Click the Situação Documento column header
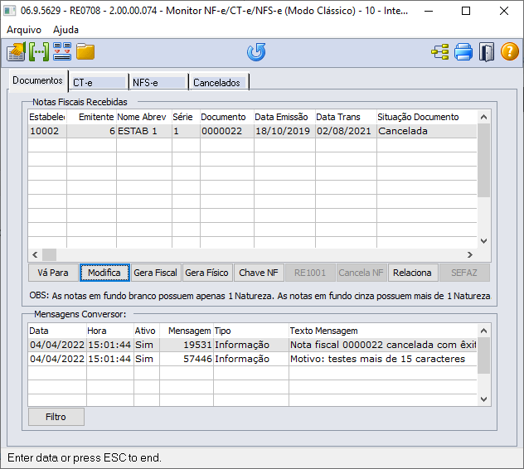The image size is (524, 469). tap(427, 117)
